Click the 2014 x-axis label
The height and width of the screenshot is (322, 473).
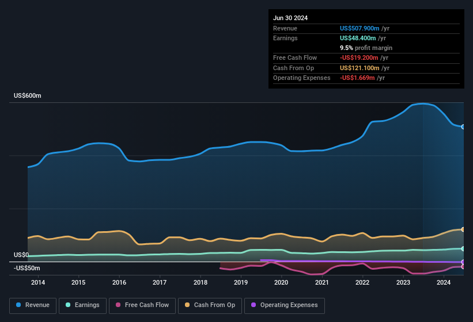(x=38, y=282)
